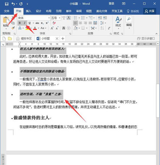Toggle Superscript formatting
The image size is (160, 165).
coord(47,23)
